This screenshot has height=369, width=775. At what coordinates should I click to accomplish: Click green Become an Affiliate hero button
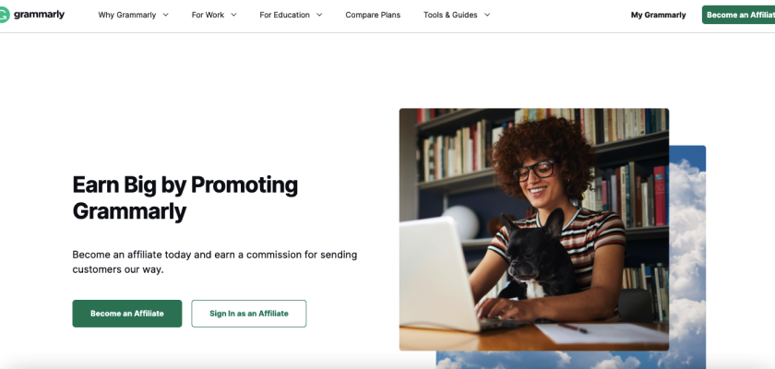[127, 313]
